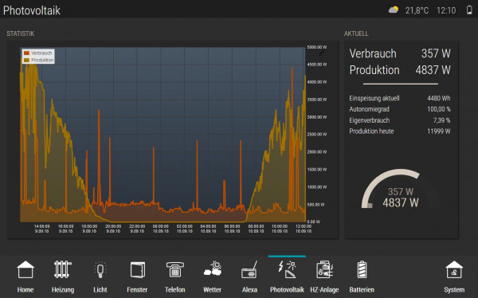The height and width of the screenshot is (298, 478).
Task: Click the 21,8°C temperature display
Action: 417,10
